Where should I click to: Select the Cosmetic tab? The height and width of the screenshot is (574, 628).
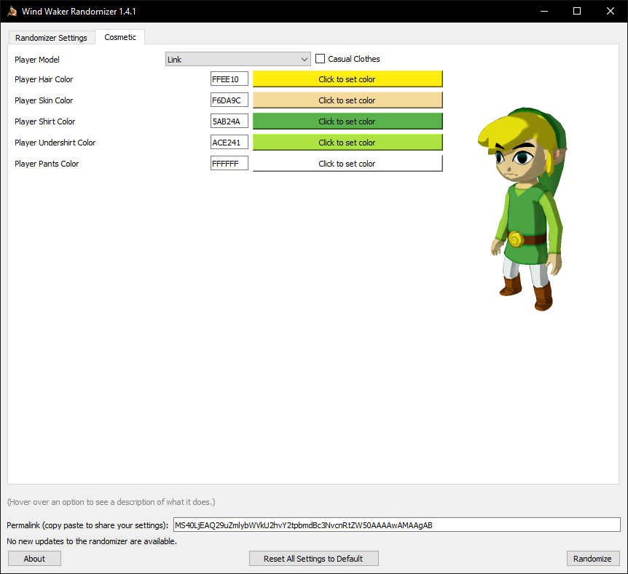click(120, 37)
